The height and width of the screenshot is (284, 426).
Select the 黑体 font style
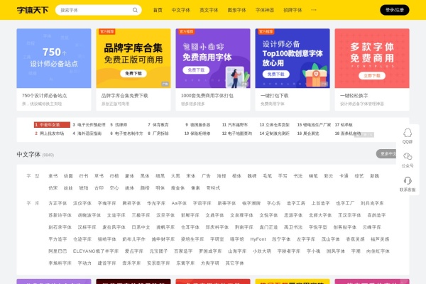[x=145, y=176]
